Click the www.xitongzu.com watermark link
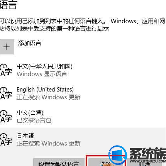166x166 pixels. (148, 161)
